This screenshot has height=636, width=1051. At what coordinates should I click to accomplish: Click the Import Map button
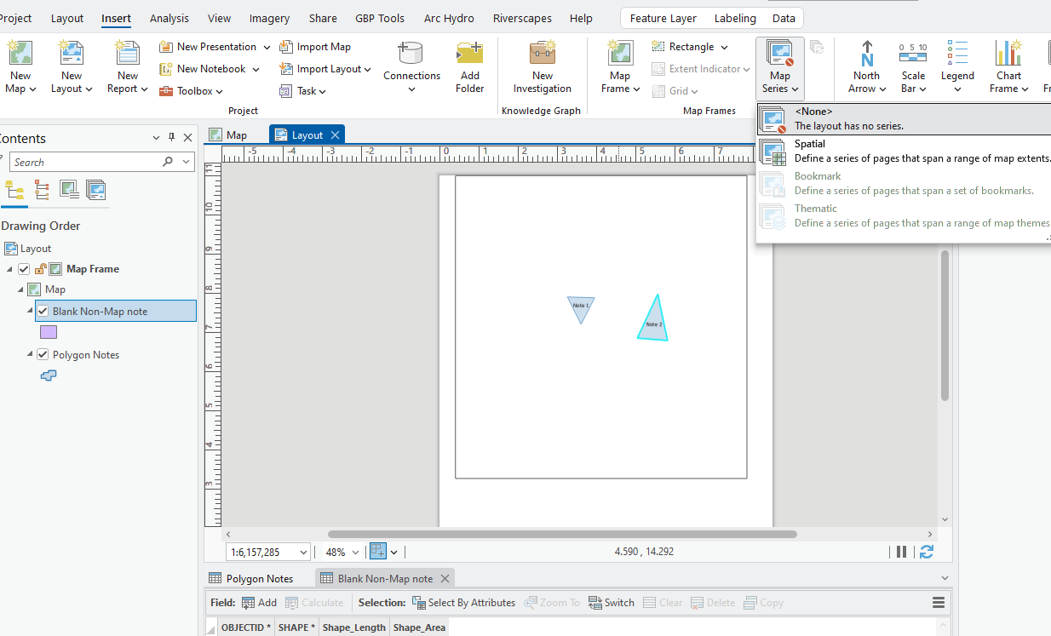(x=314, y=47)
